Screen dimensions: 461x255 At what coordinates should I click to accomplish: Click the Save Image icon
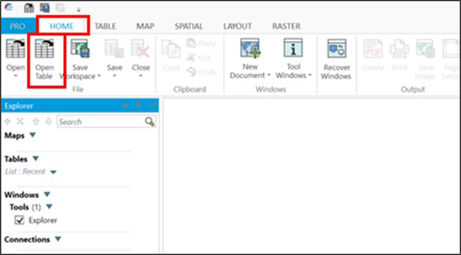(x=425, y=49)
